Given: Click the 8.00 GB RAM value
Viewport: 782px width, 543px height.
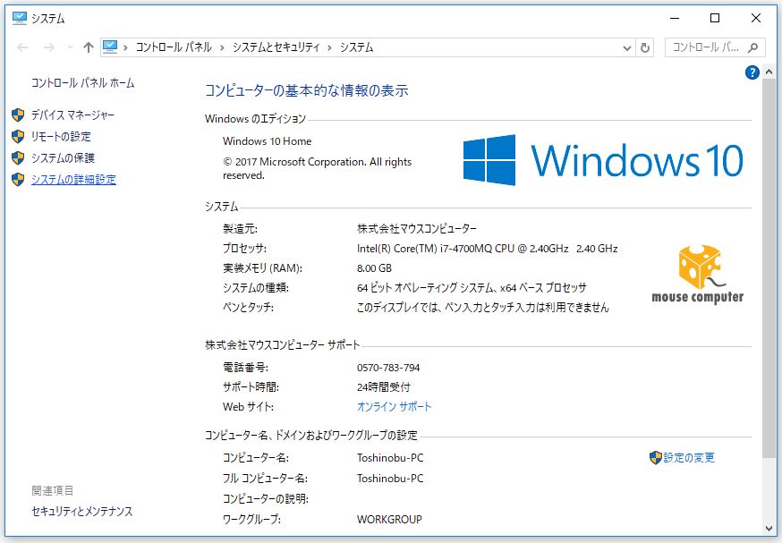Looking at the screenshot, I should pyautogui.click(x=374, y=268).
